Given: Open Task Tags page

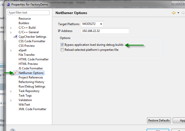Looking at the screenshot, I should (x=25, y=96).
